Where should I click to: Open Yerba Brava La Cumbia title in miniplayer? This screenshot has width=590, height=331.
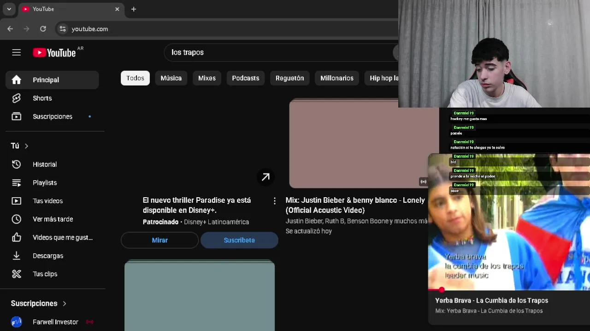(x=491, y=301)
